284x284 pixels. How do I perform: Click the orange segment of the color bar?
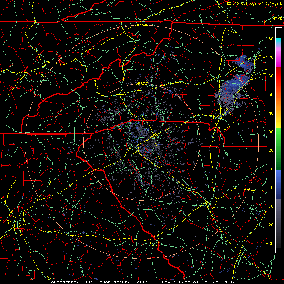click(279, 101)
